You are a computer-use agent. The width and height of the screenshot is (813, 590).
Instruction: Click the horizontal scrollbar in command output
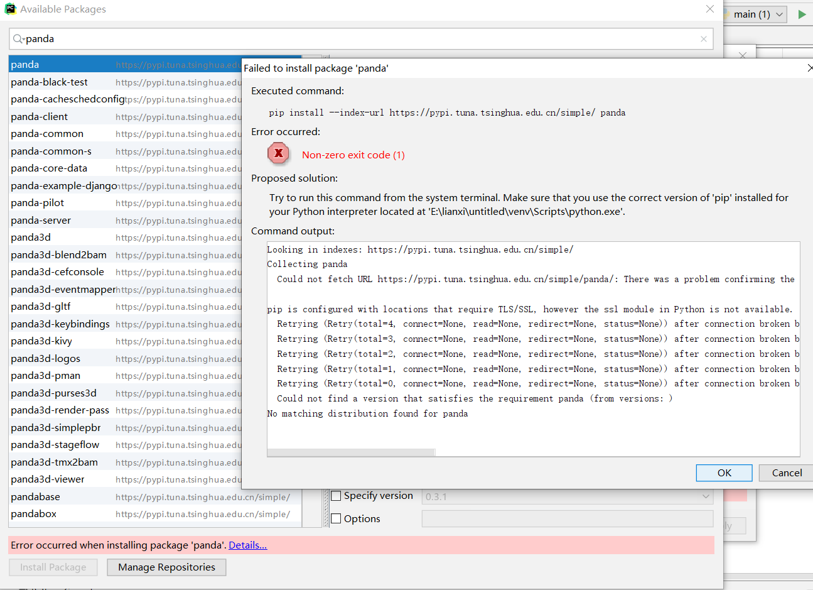[351, 452]
